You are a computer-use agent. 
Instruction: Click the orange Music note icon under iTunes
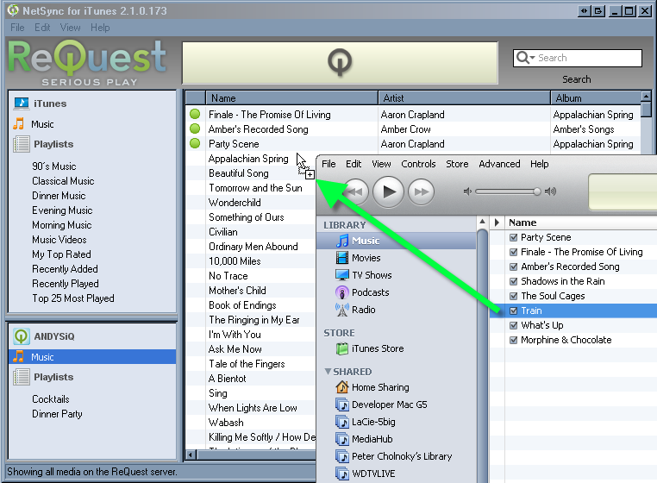click(x=19, y=123)
